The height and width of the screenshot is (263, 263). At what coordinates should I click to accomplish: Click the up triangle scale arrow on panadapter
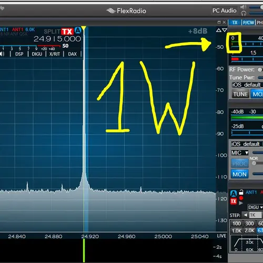coord(219,30)
